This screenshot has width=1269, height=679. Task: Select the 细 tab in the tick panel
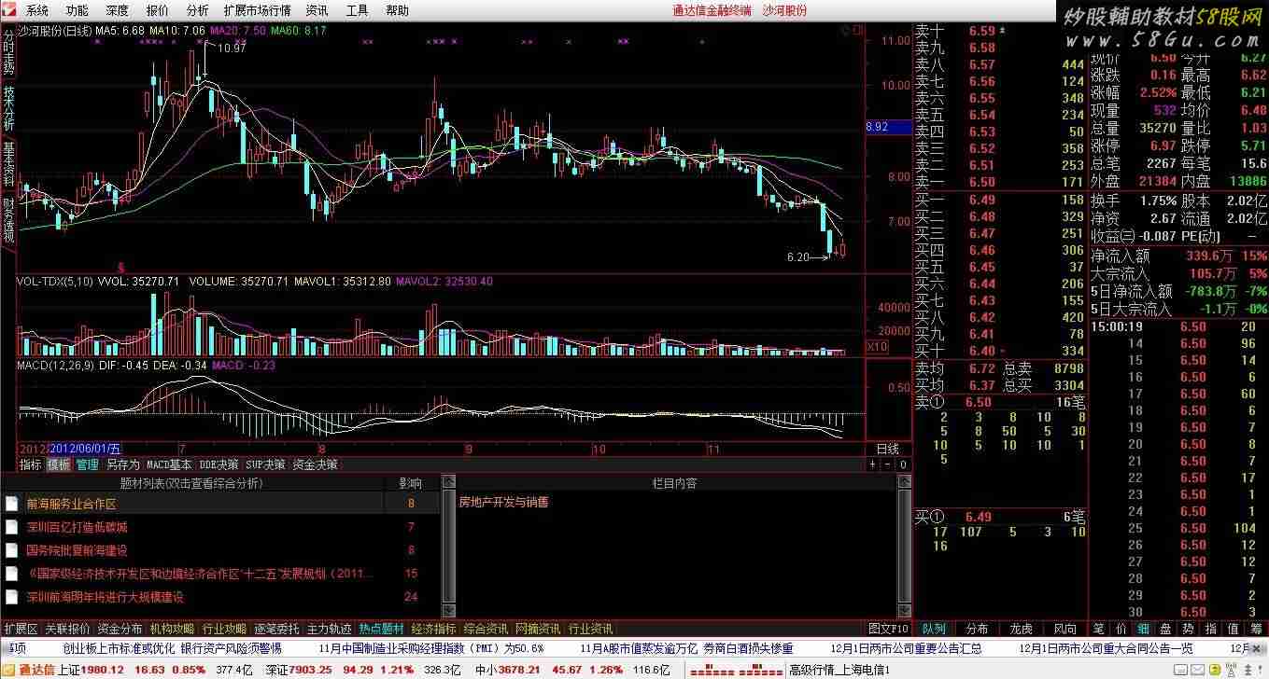[1143, 629]
